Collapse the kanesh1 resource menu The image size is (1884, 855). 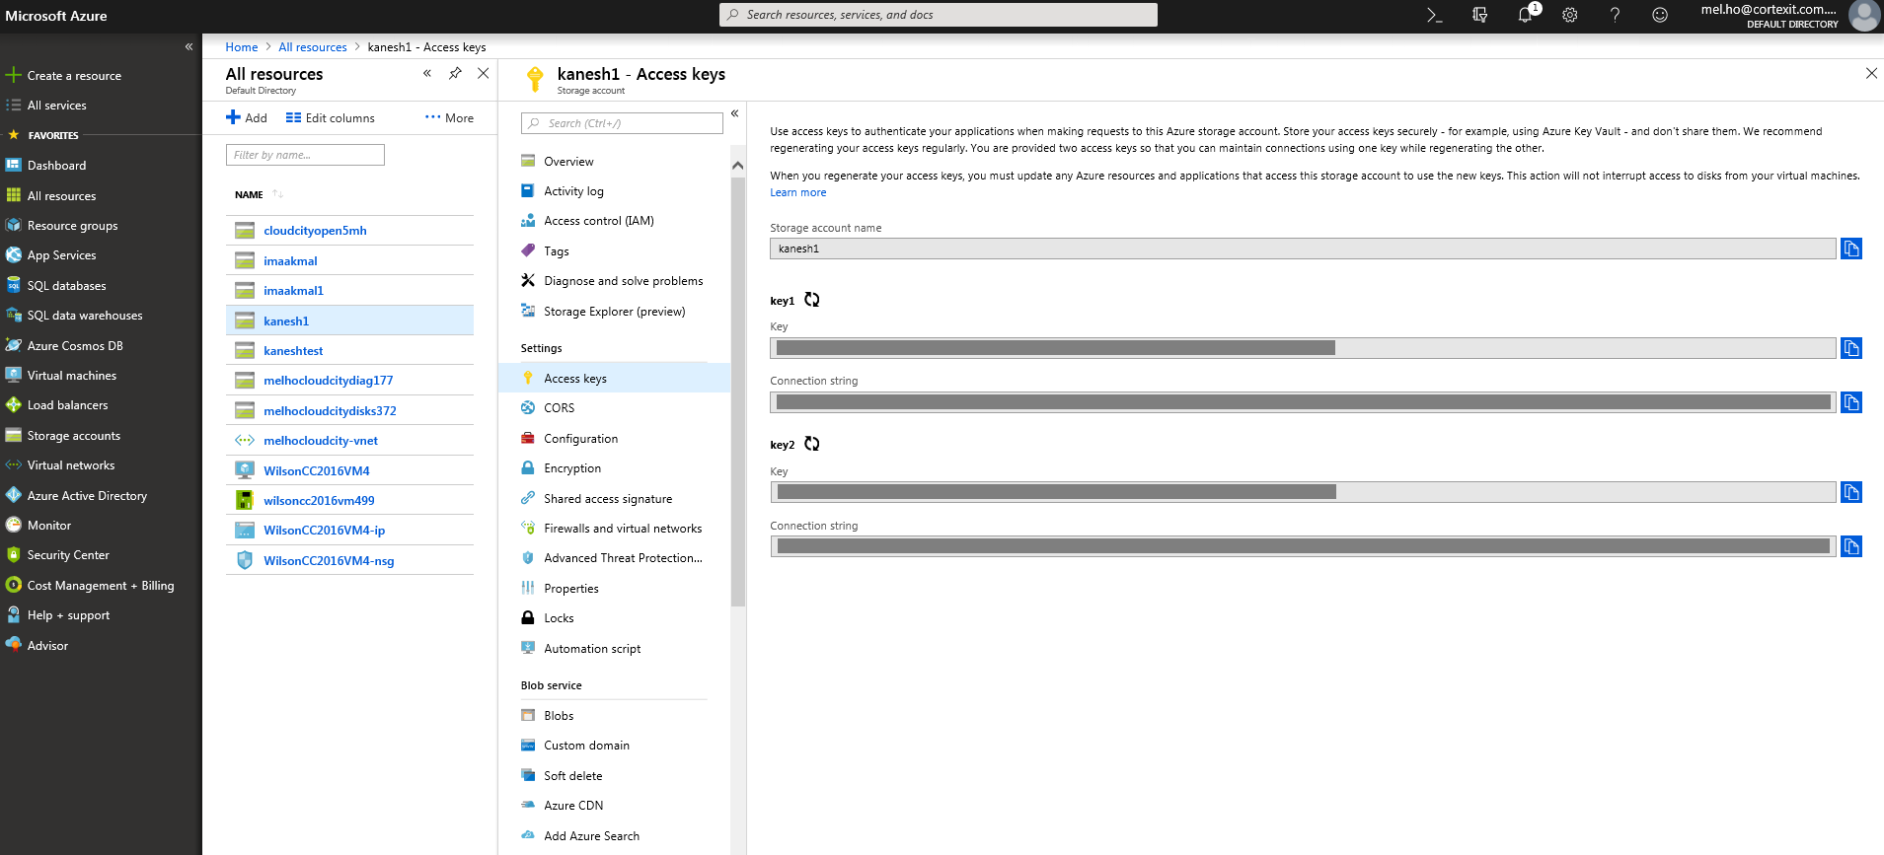(734, 113)
